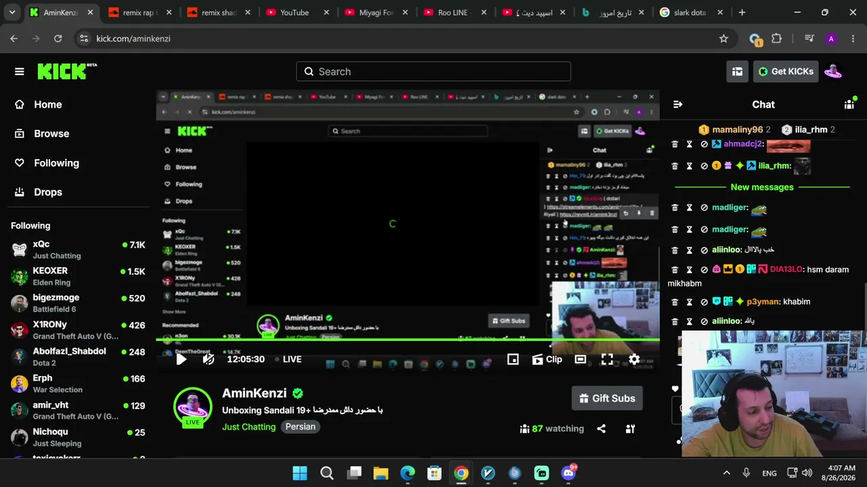
Task: Toggle theater mode in the player
Action: pyautogui.click(x=580, y=359)
